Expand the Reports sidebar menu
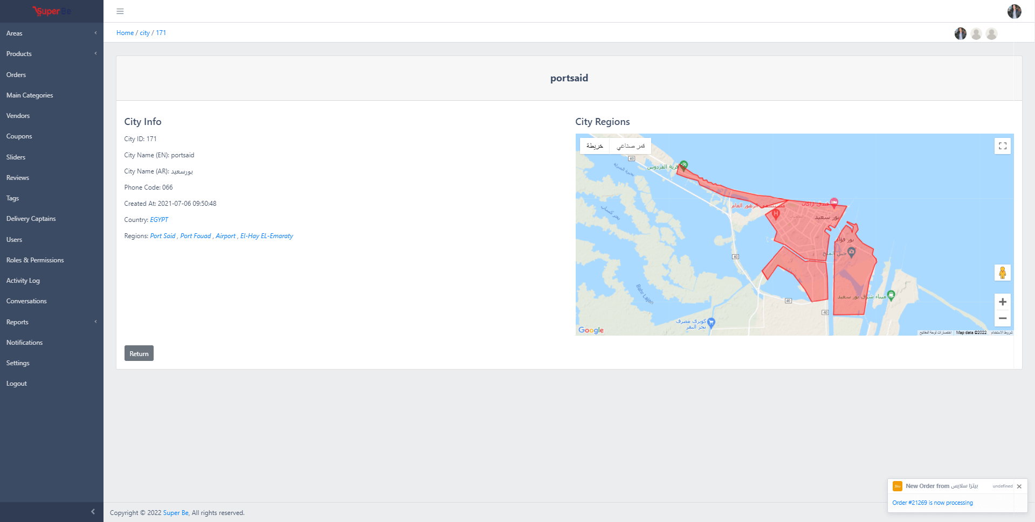Viewport: 1035px width, 522px height. (x=52, y=322)
